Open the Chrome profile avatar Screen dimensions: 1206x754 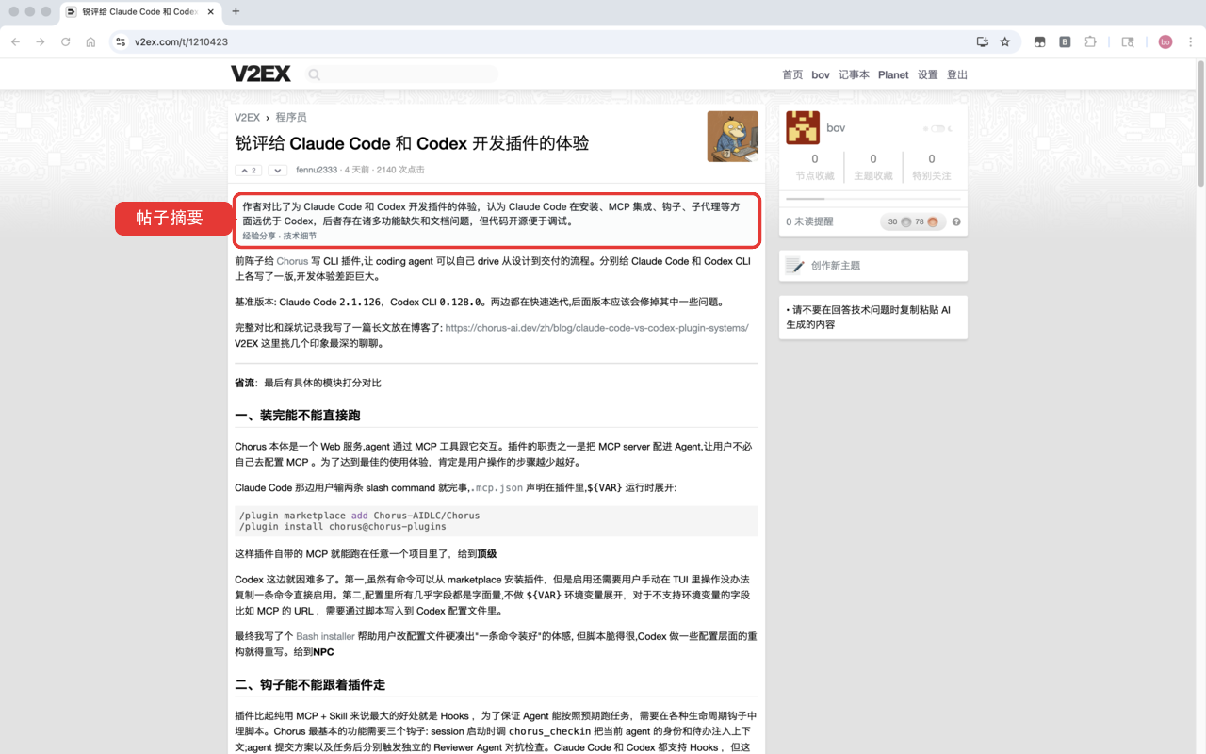point(1165,41)
